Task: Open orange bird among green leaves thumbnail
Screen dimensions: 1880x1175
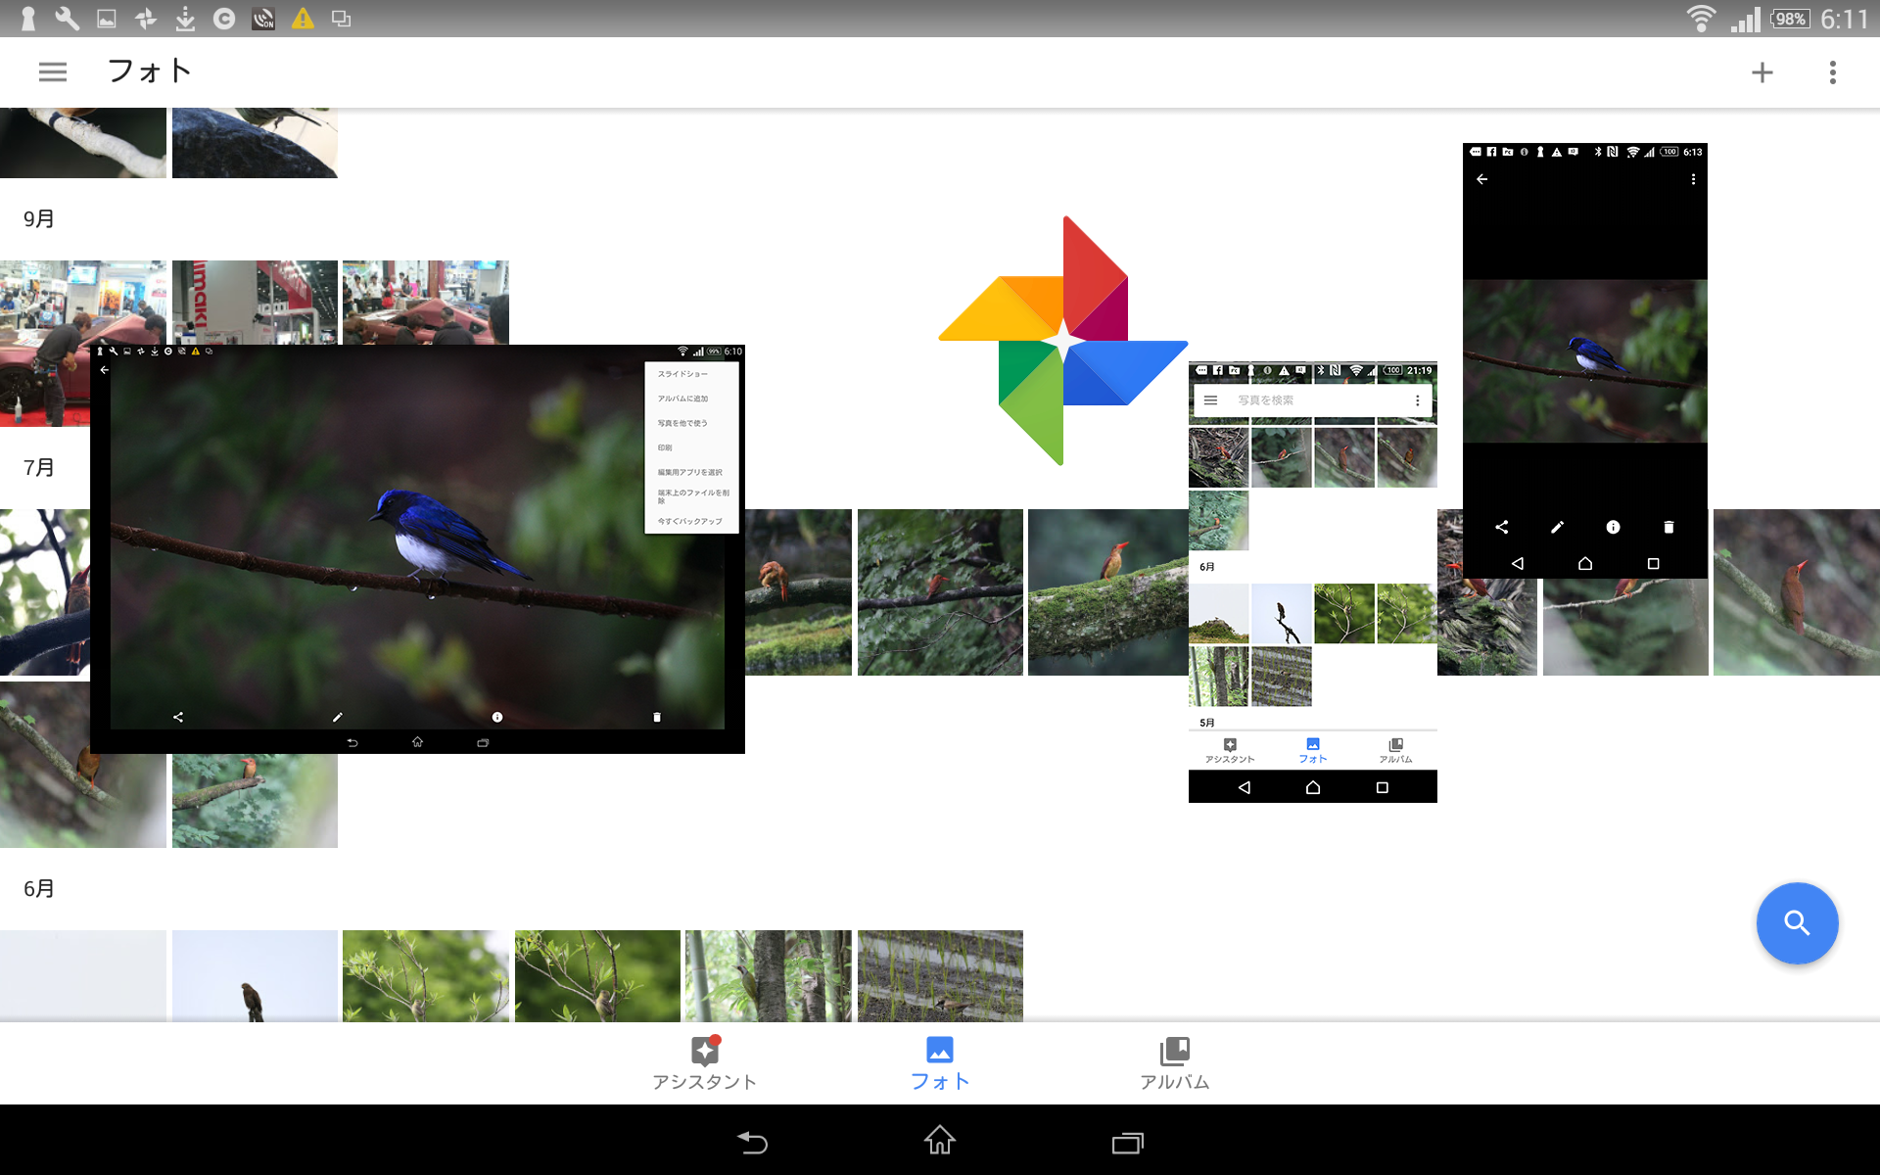Action: (x=255, y=801)
